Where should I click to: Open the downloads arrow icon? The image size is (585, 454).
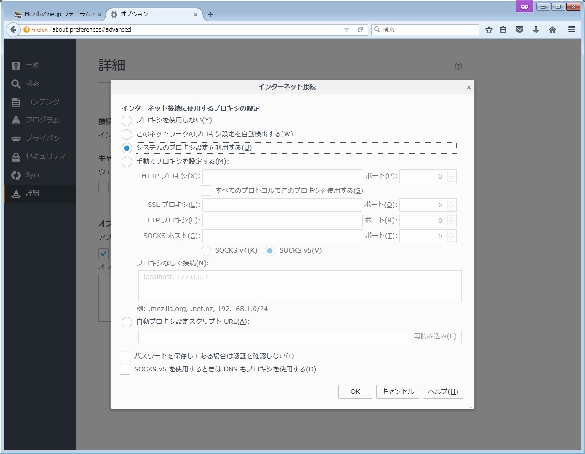pyautogui.click(x=536, y=30)
